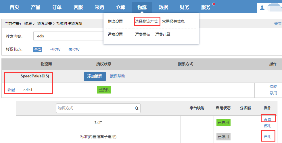Click the 平台映射 column header

pyautogui.click(x=197, y=108)
